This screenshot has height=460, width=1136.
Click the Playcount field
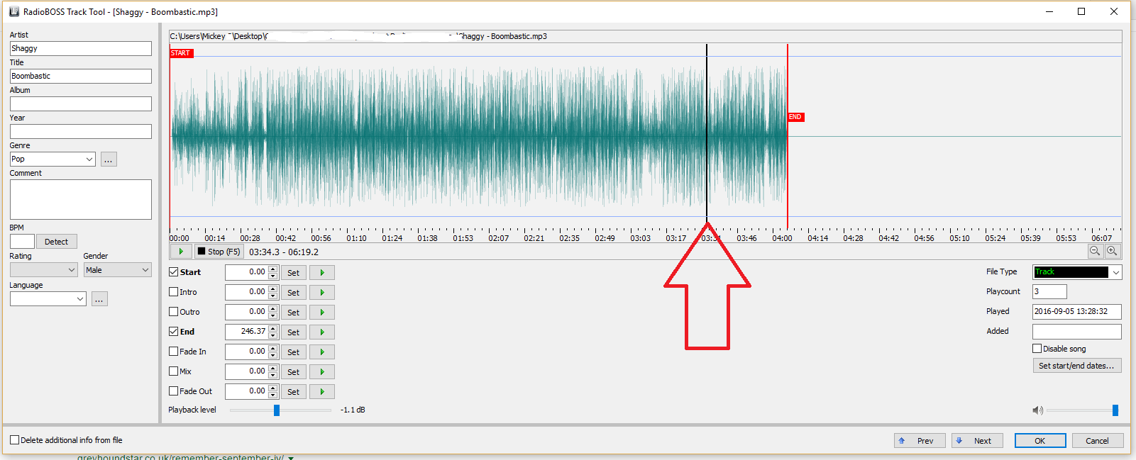pos(1049,291)
